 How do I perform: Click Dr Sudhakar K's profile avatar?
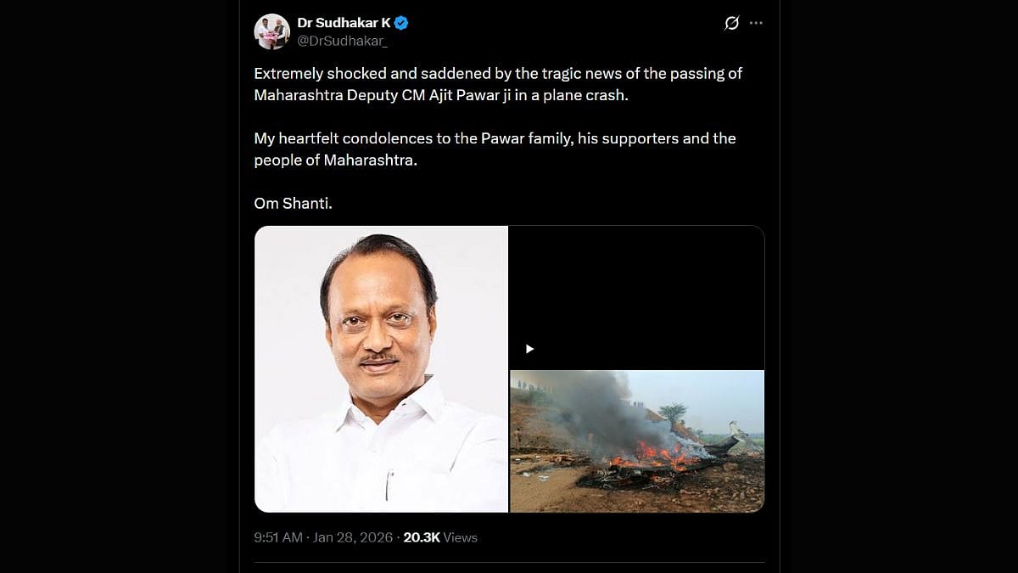coord(272,31)
